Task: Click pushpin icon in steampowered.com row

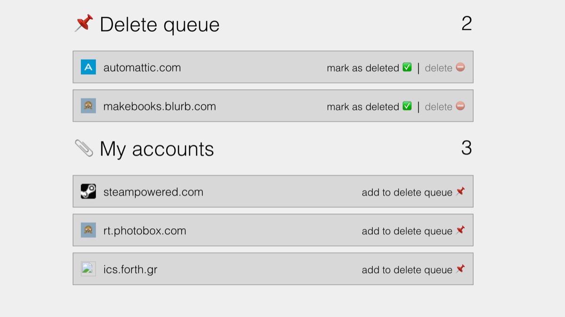Action: [460, 191]
